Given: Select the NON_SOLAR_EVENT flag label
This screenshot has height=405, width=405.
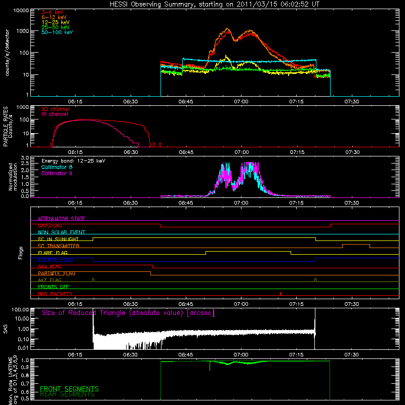Looking at the screenshot, I should [x=61, y=232].
